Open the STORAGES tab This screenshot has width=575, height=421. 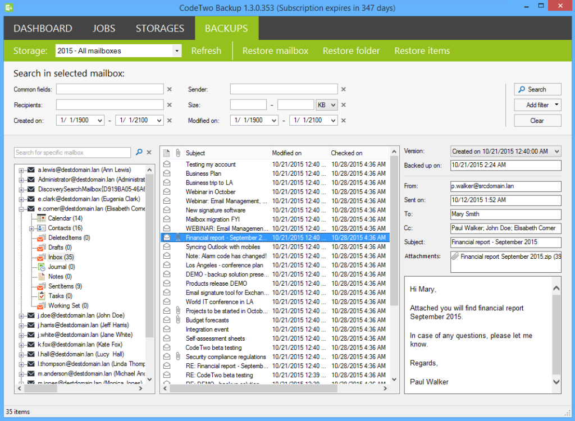pos(160,28)
